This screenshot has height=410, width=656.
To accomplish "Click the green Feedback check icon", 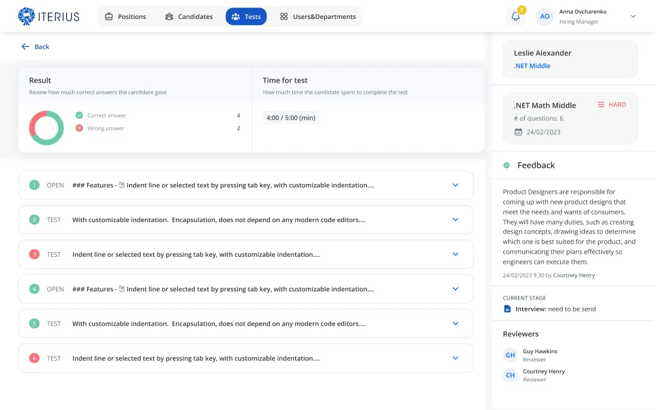I will coord(507,165).
